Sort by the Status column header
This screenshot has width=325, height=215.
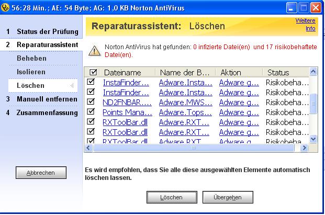[286, 73]
